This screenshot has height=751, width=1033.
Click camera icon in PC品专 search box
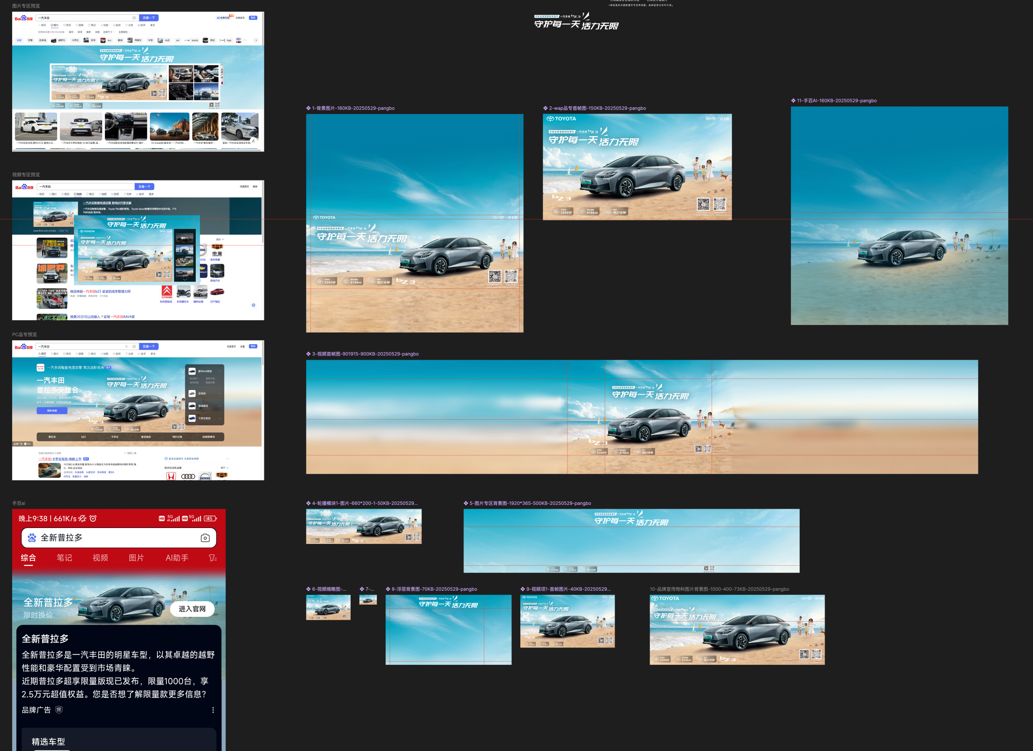coord(134,346)
